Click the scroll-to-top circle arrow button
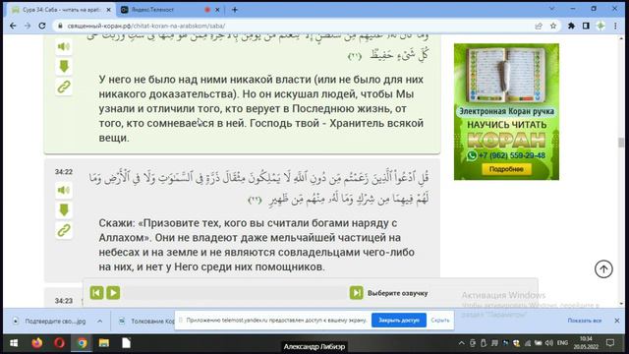 pyautogui.click(x=603, y=268)
